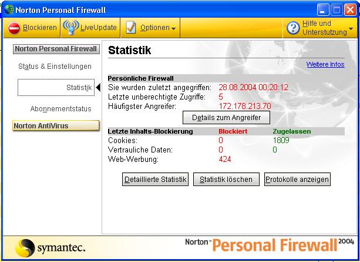Click the allowed cookies value 1809
This screenshot has width=360, height=262.
281,140
